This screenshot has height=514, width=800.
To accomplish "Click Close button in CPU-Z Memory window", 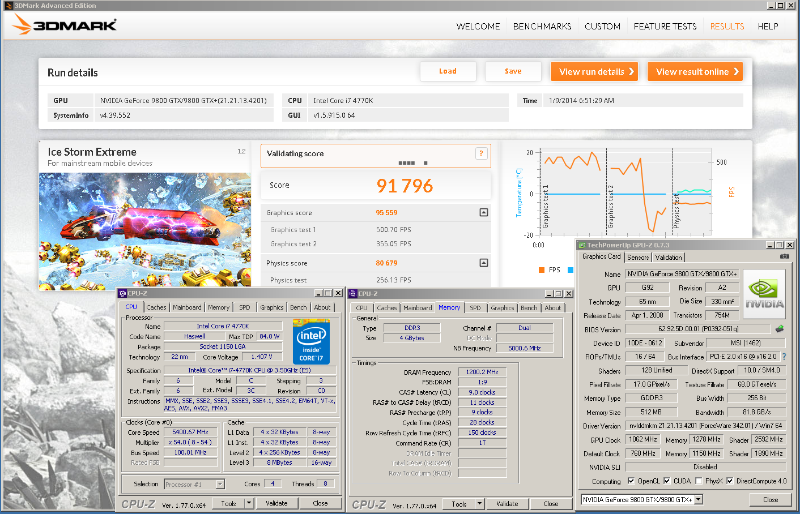I will 551,504.
